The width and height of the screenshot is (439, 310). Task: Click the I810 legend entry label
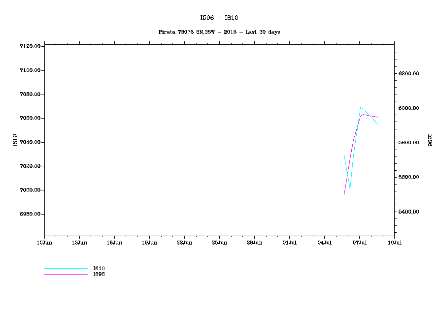click(x=99, y=268)
